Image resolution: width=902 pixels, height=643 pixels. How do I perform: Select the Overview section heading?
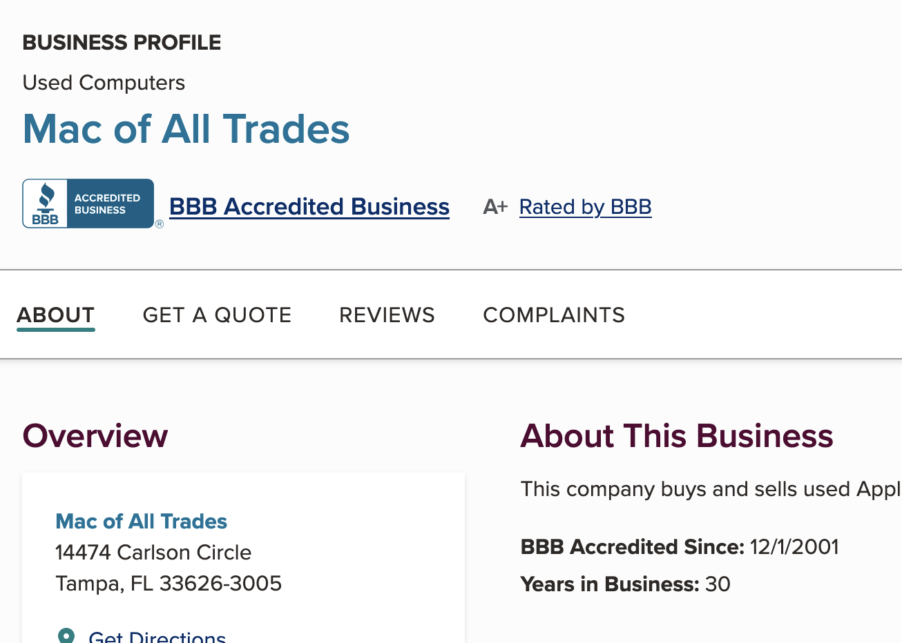95,436
